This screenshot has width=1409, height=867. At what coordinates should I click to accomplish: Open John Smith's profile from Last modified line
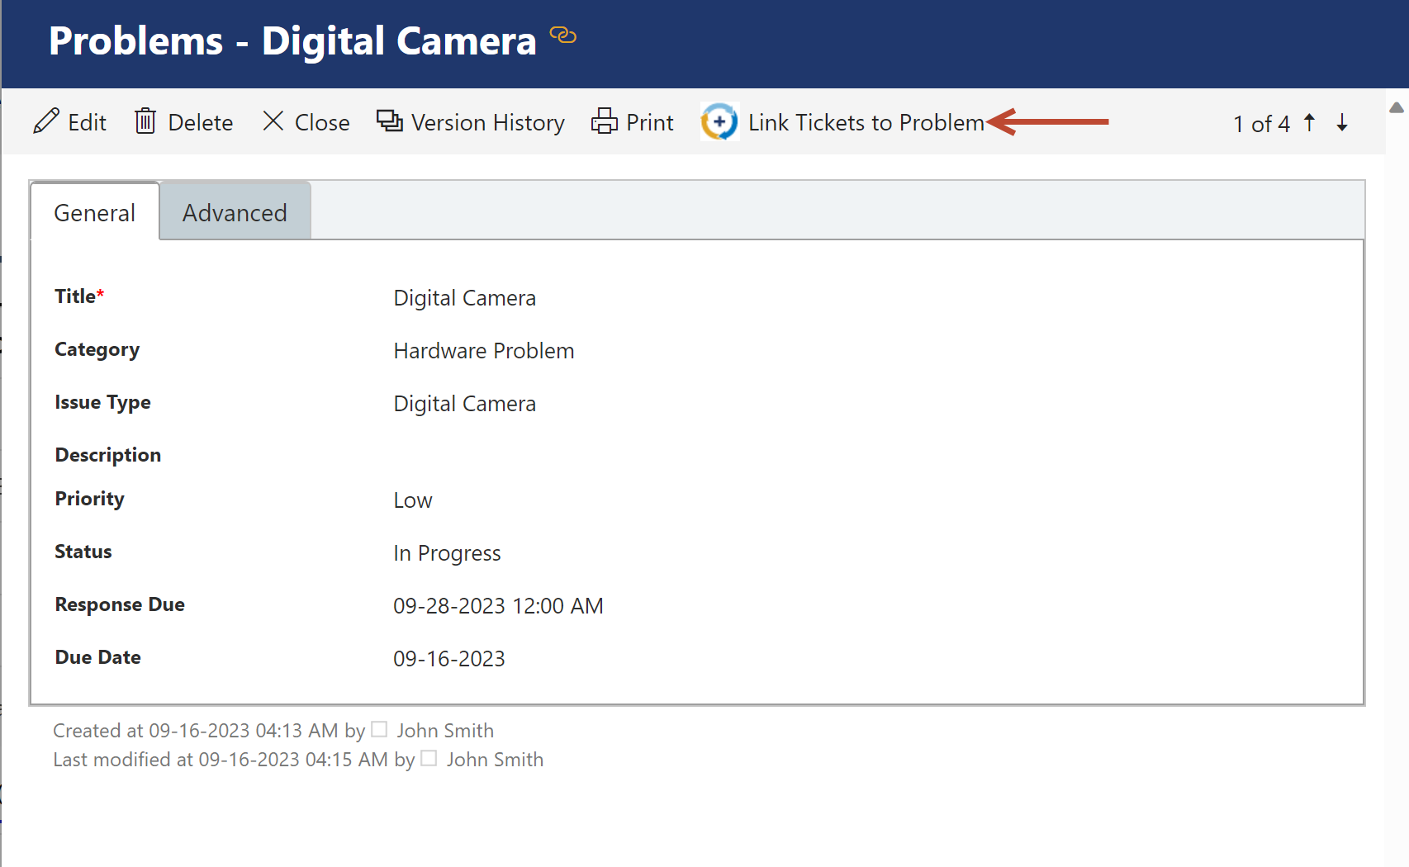pyautogui.click(x=495, y=760)
